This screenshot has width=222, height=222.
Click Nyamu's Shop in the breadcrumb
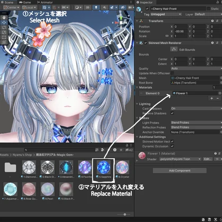tap(22, 155)
